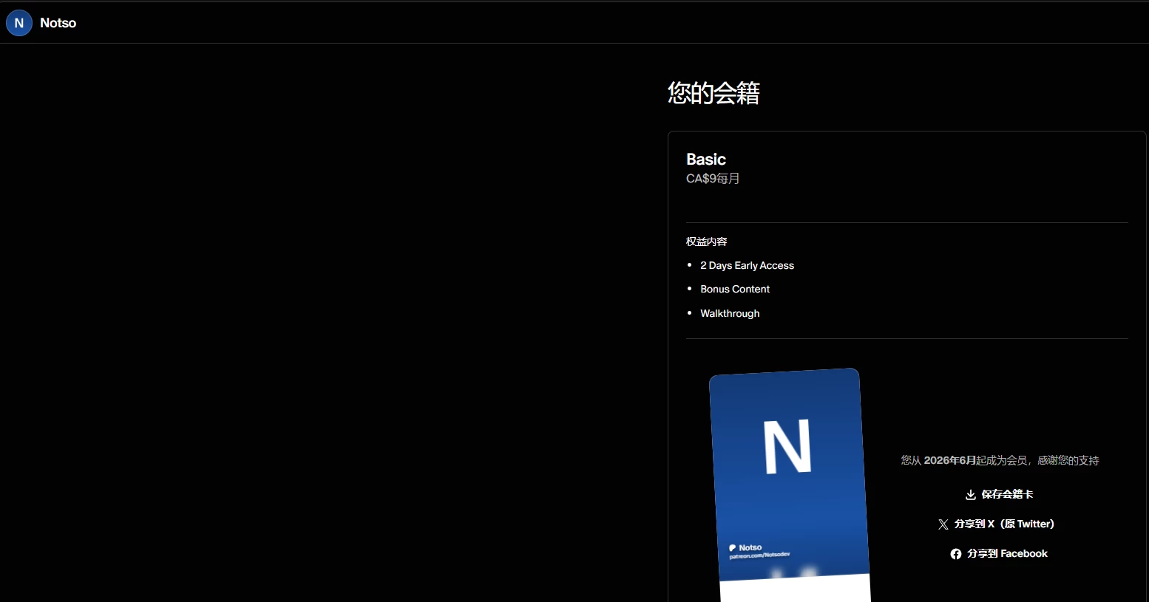Viewport: 1149px width, 602px height.
Task: Click the 2 Days Early Access benefit
Action: tap(747, 265)
